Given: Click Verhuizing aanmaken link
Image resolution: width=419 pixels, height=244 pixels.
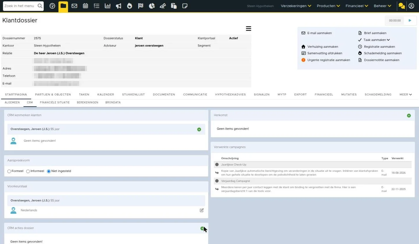Looking at the screenshot, I should (323, 46).
